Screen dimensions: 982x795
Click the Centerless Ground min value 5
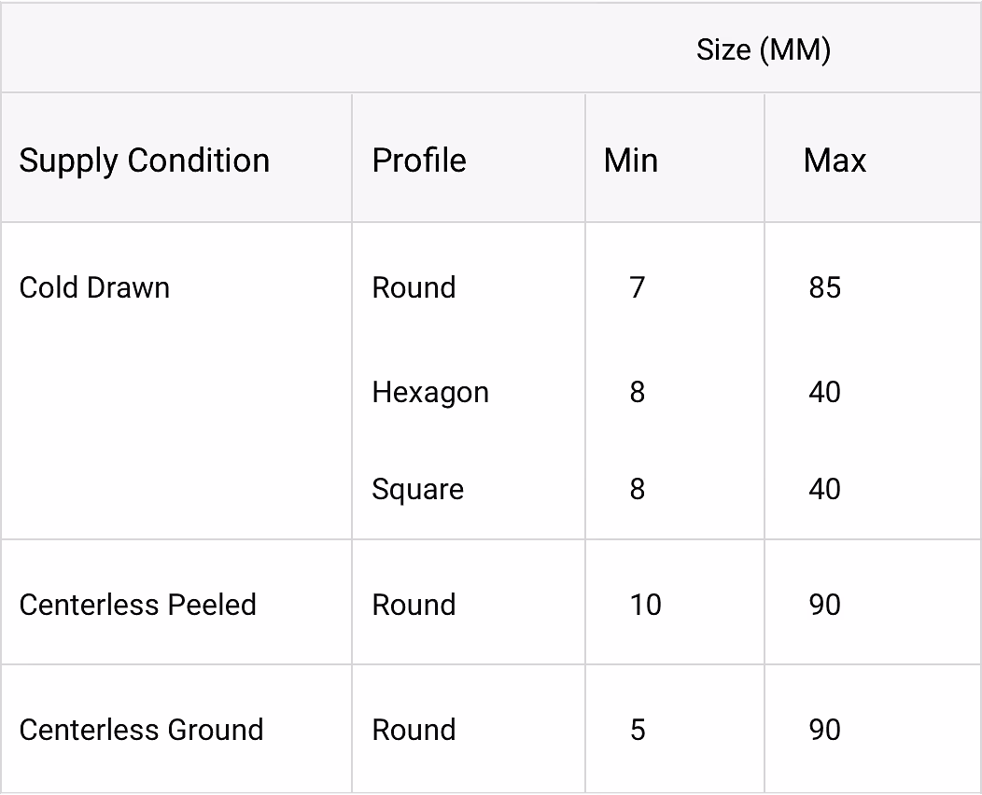[638, 730]
